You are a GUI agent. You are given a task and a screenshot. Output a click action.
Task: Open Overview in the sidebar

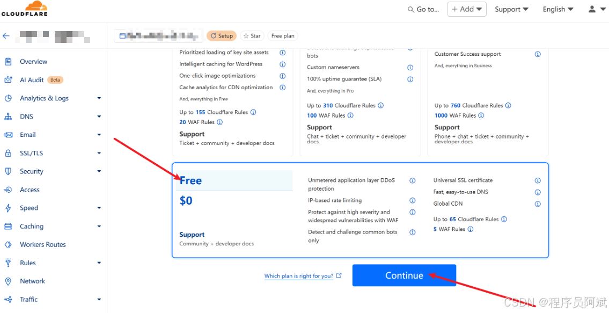click(x=33, y=61)
